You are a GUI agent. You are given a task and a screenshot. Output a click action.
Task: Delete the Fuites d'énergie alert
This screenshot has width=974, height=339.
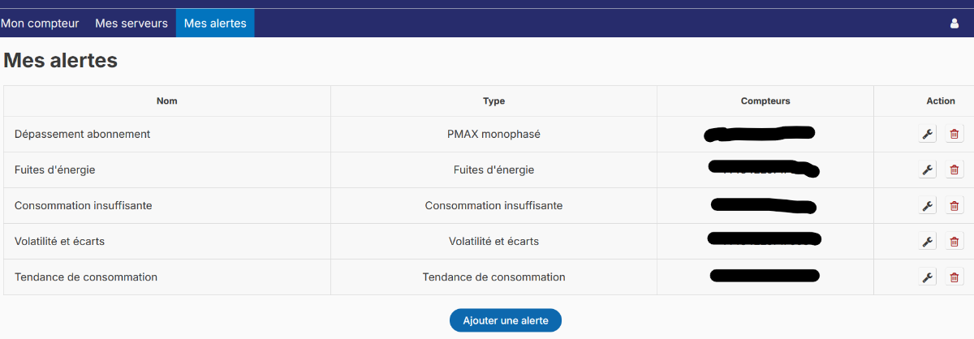(x=955, y=170)
